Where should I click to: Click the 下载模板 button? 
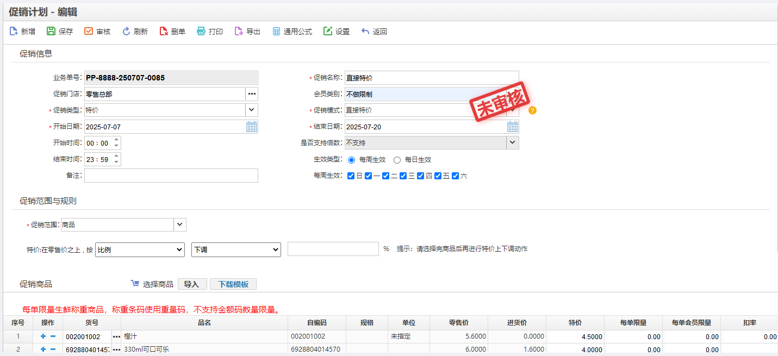click(x=233, y=284)
